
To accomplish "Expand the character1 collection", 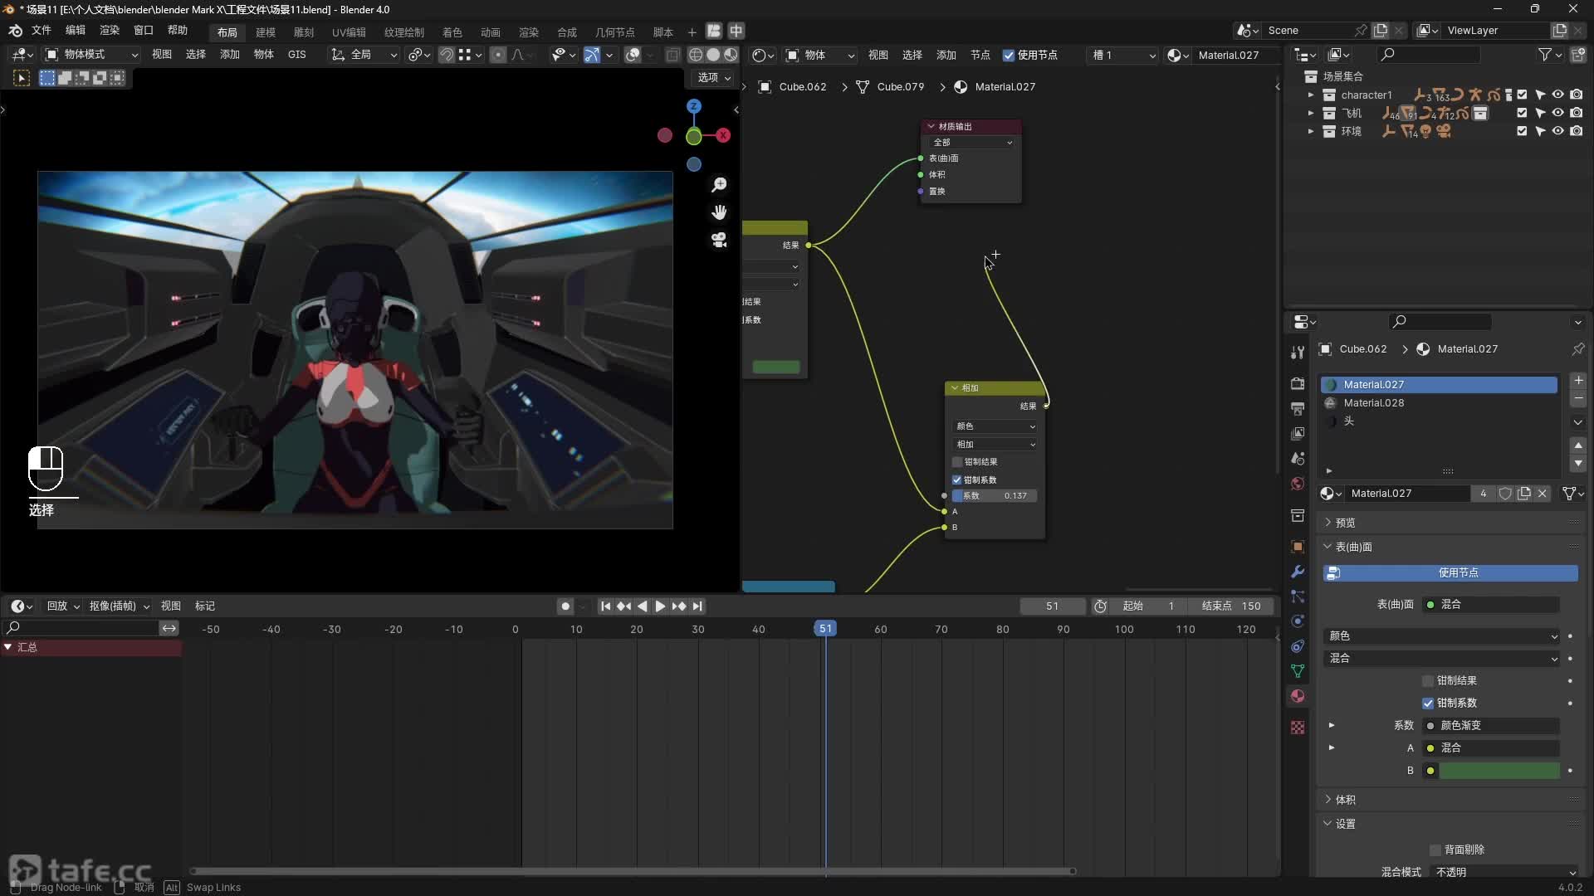I will [x=1311, y=95].
